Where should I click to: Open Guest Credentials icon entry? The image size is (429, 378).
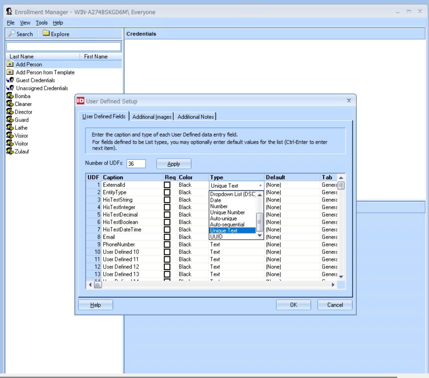tap(10, 80)
